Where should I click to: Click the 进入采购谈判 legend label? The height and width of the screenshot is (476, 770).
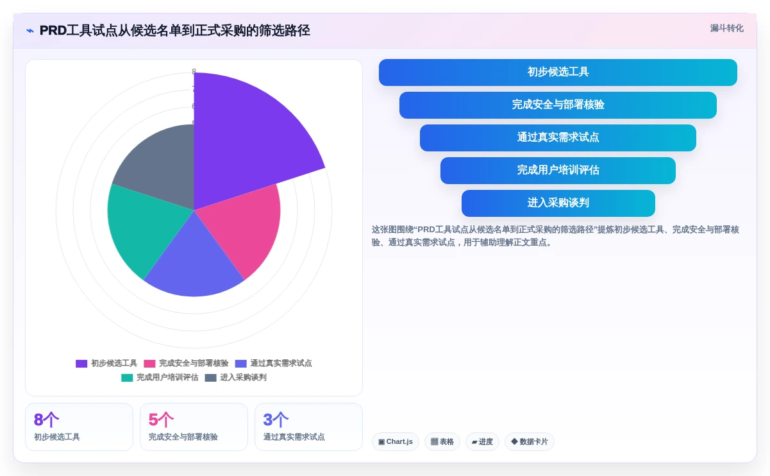pos(243,378)
